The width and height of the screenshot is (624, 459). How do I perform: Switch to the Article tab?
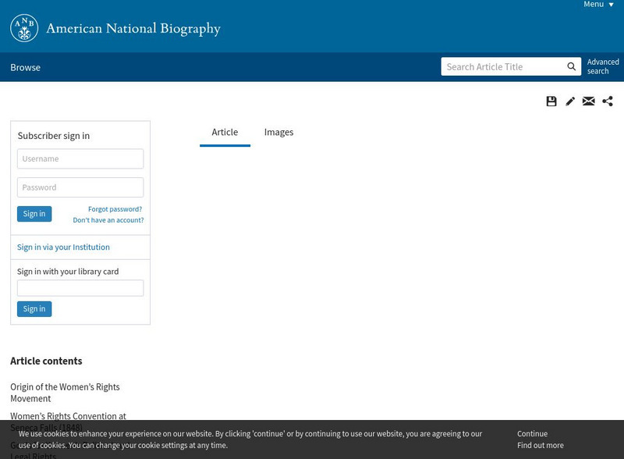pyautogui.click(x=225, y=132)
